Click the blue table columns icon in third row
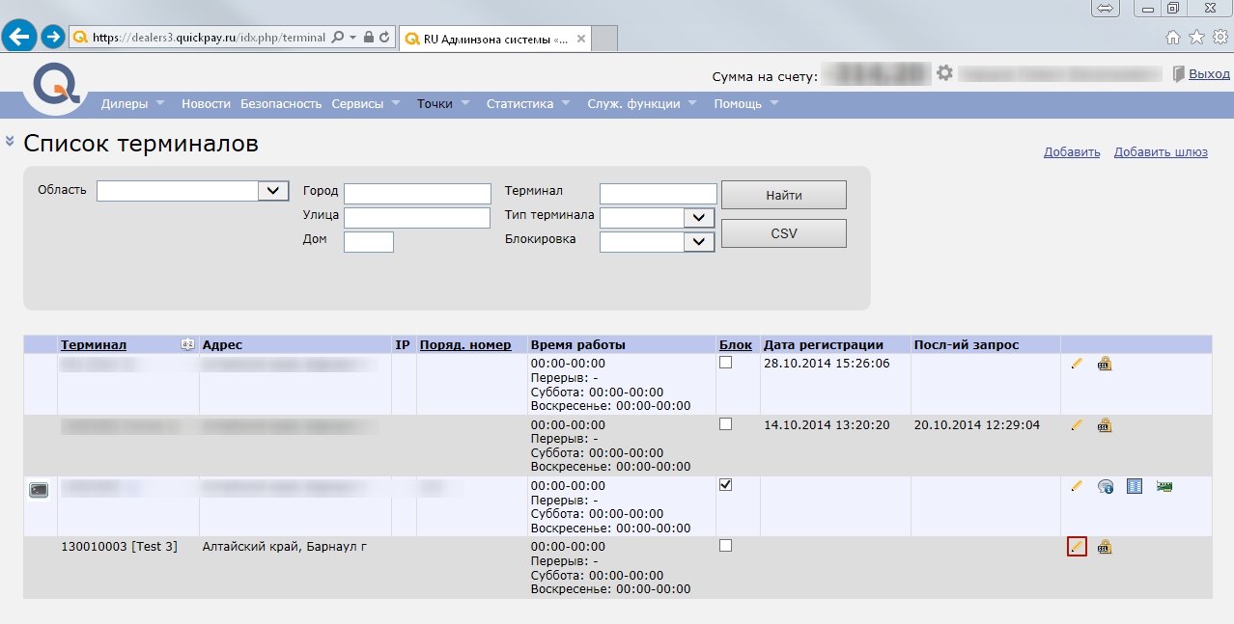This screenshot has height=624, width=1234. 1135,486
